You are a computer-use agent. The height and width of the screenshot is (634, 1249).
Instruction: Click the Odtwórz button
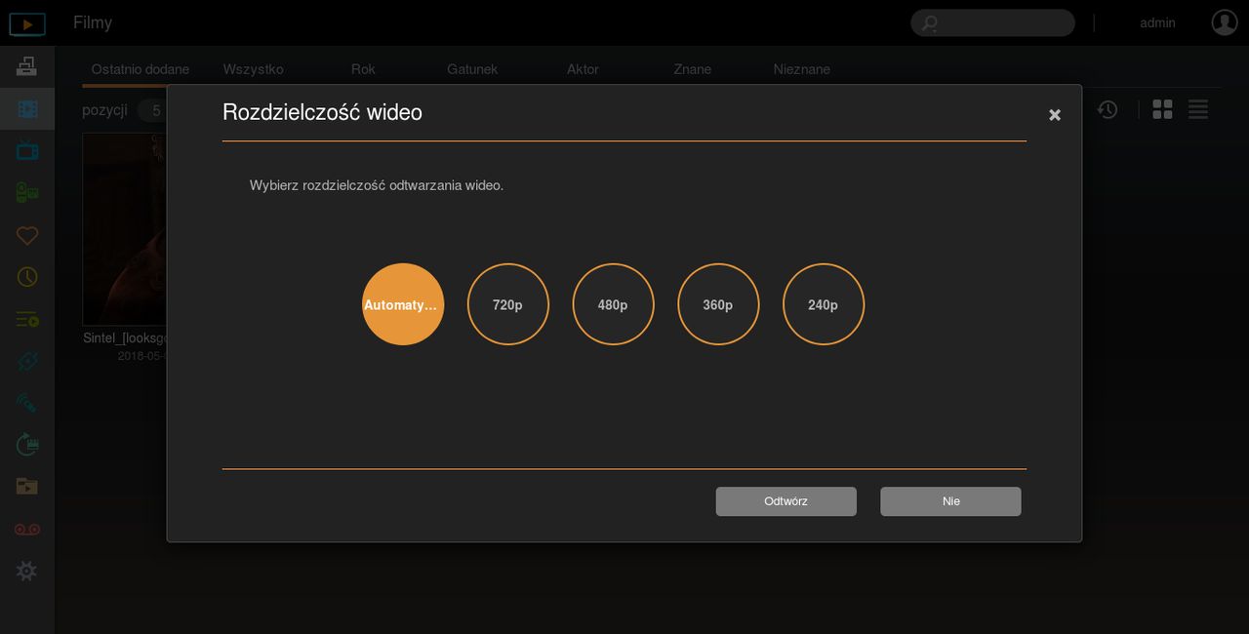click(x=786, y=501)
